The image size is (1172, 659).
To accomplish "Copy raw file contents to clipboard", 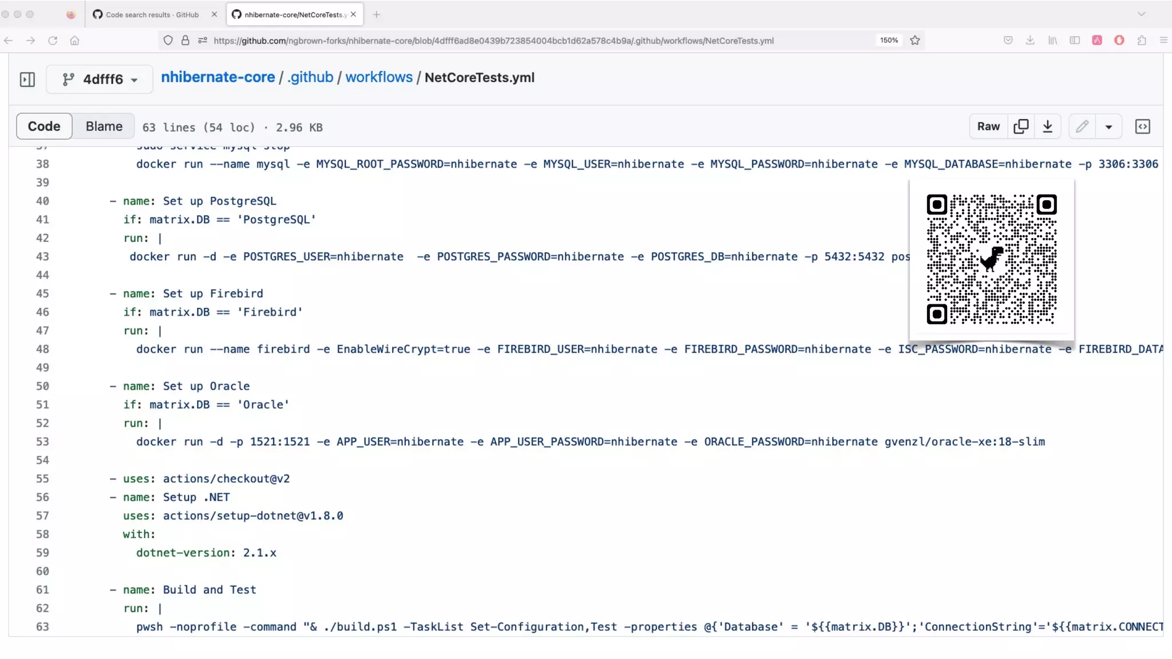I will (1020, 126).
